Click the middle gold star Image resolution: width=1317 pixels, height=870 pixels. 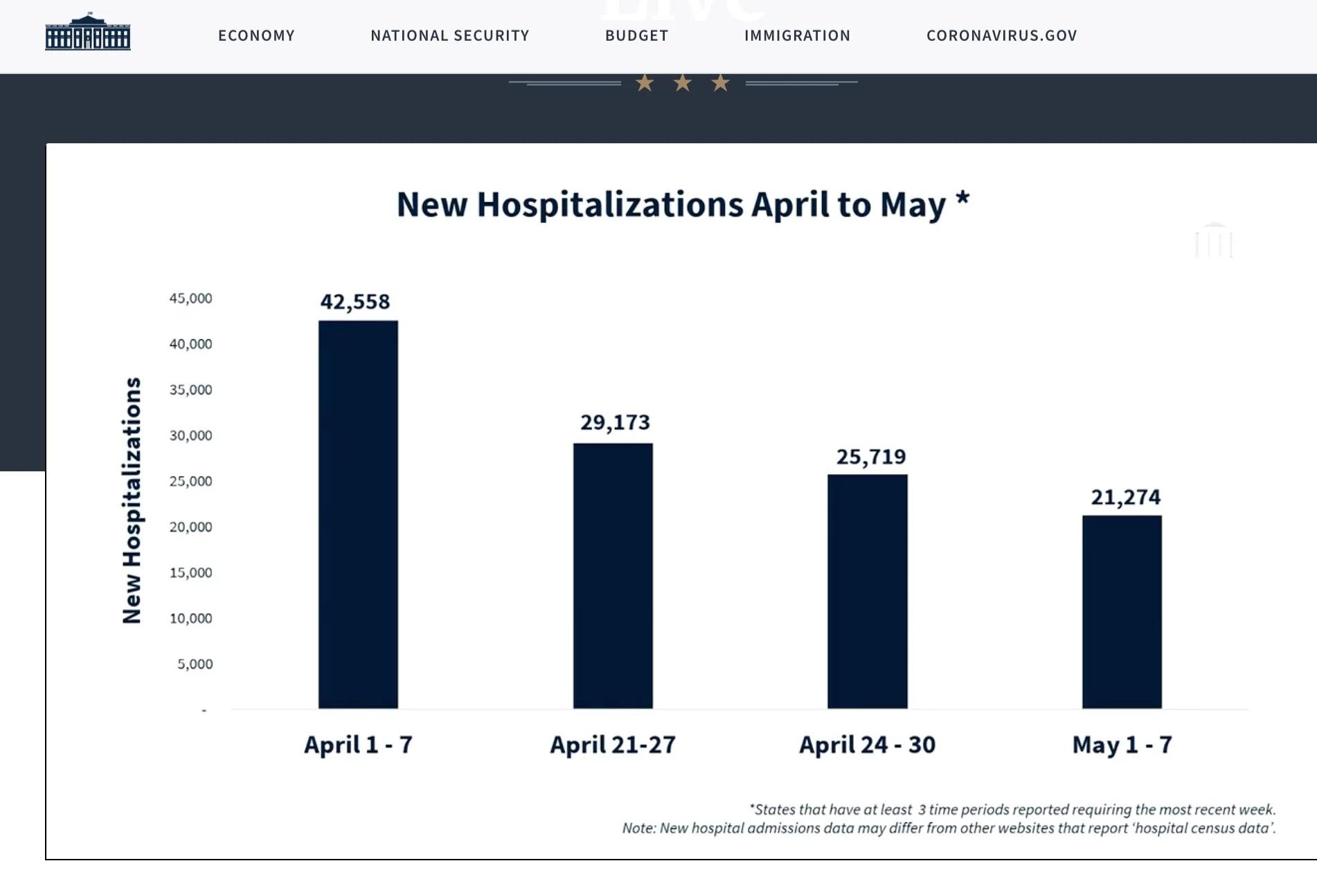[x=683, y=83]
